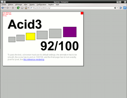The width and height of the screenshot is (127, 98).
Task: Open the Home button dropdown arrow
Action: [x=29, y=8]
